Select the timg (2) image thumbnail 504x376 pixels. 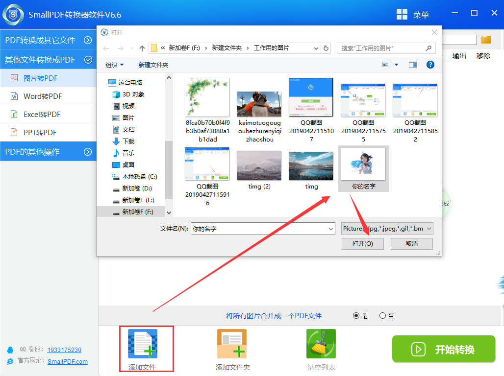pos(259,165)
